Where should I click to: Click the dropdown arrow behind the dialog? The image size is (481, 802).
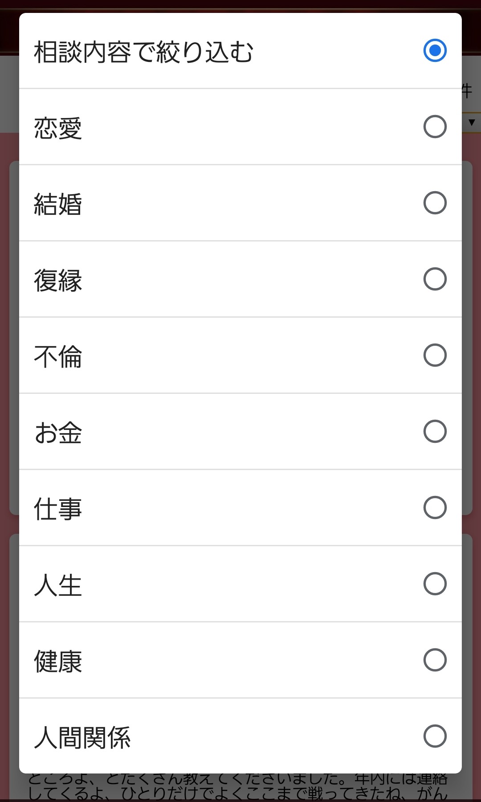[472, 122]
